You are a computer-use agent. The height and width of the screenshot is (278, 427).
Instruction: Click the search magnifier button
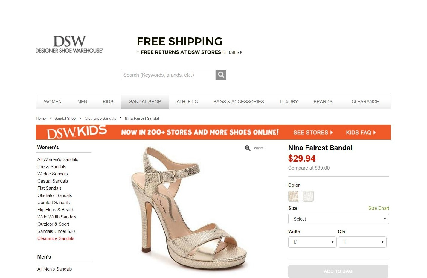[x=221, y=75]
